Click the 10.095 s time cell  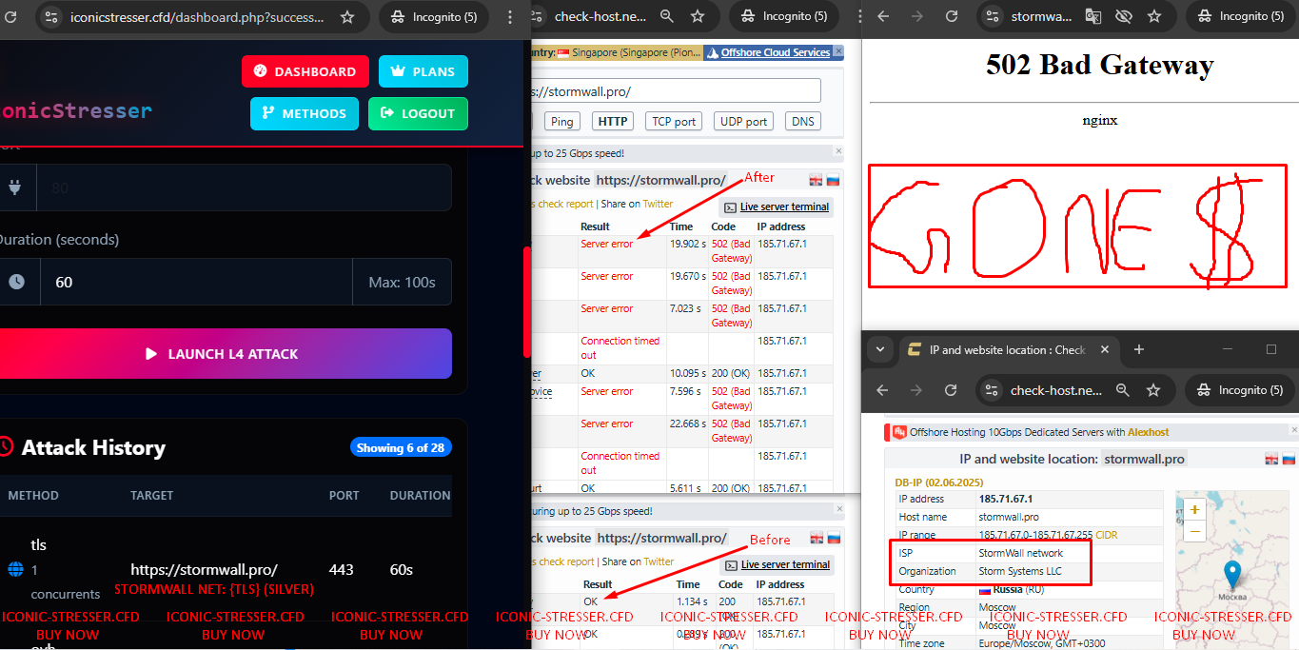tap(688, 373)
